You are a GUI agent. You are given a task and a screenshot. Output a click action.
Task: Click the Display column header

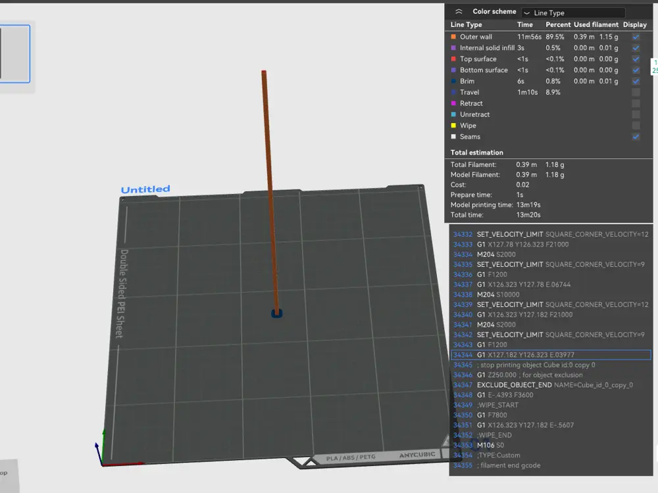635,25
